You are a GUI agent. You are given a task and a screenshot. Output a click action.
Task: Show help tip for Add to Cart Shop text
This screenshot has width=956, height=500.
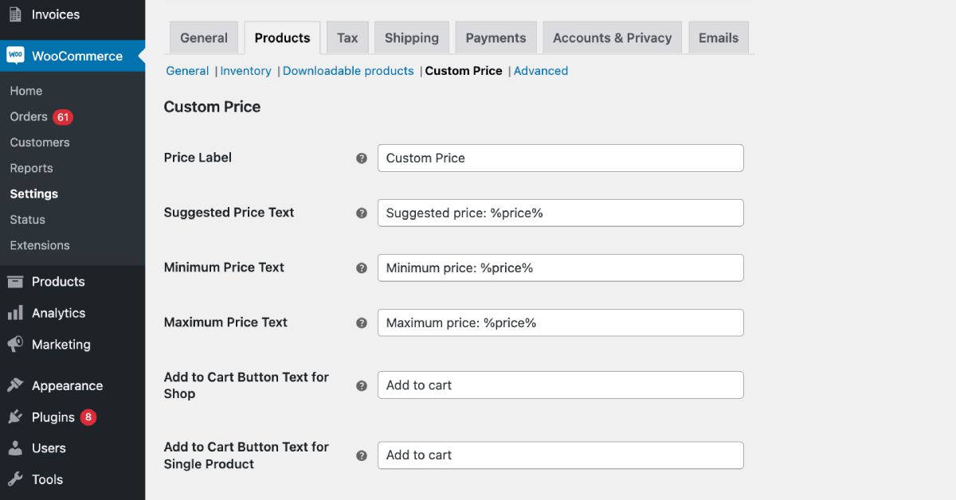[361, 385]
